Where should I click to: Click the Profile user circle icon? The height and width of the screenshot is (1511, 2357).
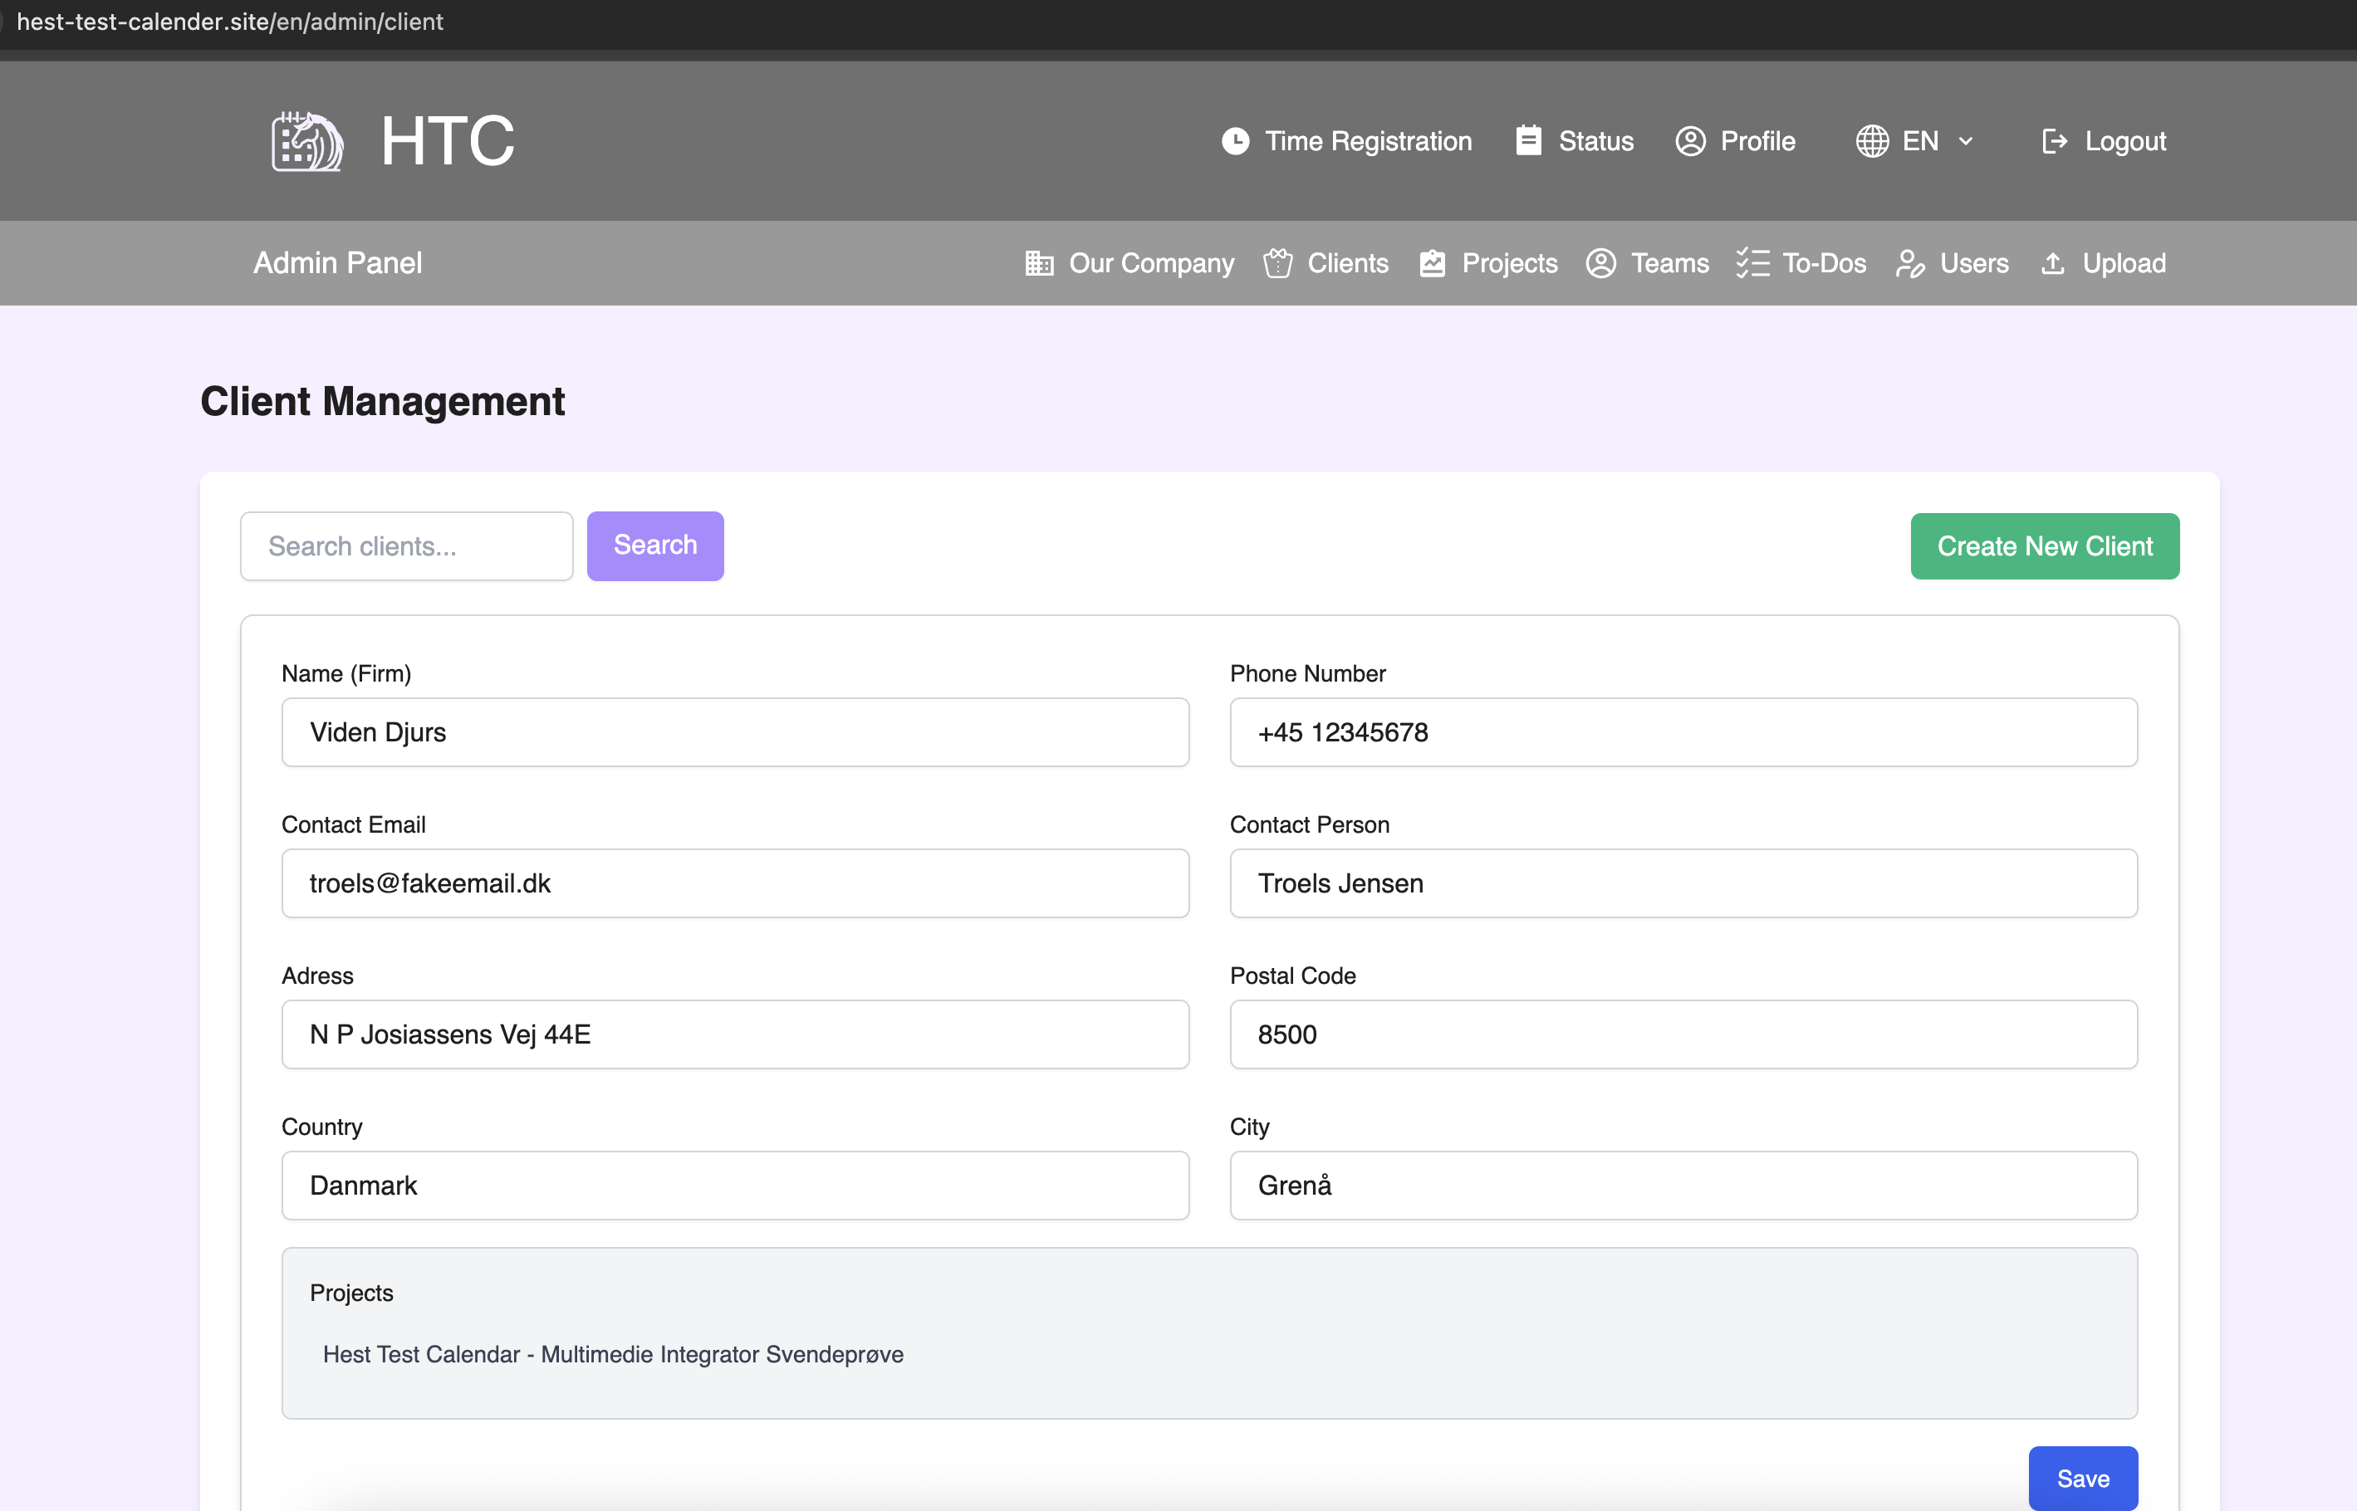point(1690,141)
